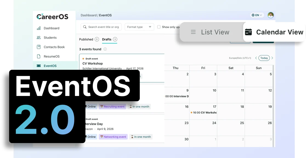
Task: Click the info icon beside events found
Action: [x=105, y=49]
